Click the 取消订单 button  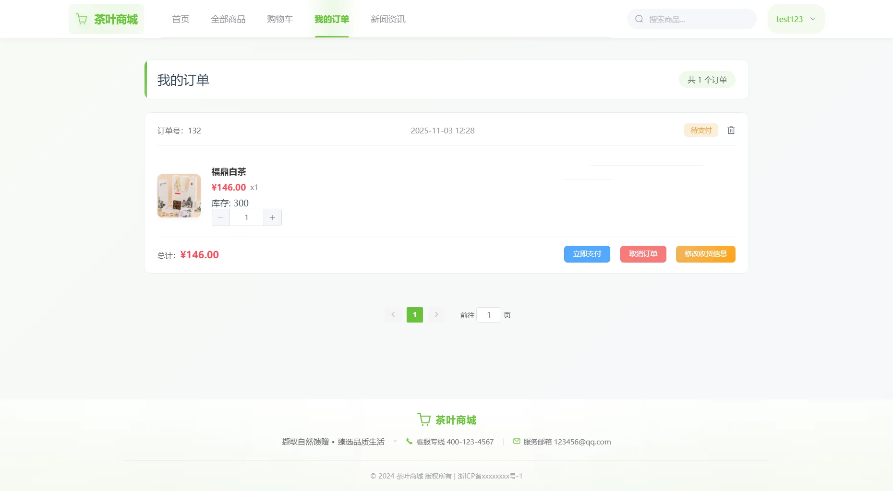[x=643, y=254]
